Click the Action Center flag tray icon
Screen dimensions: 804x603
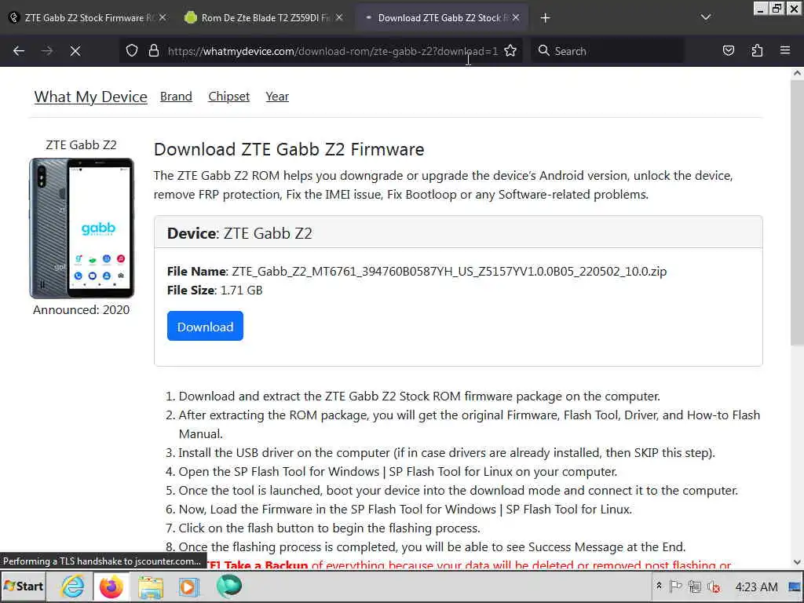(x=676, y=586)
